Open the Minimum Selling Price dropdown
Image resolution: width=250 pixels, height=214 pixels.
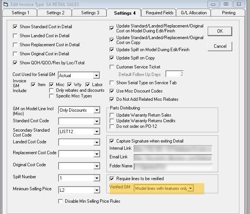[x=97, y=190]
